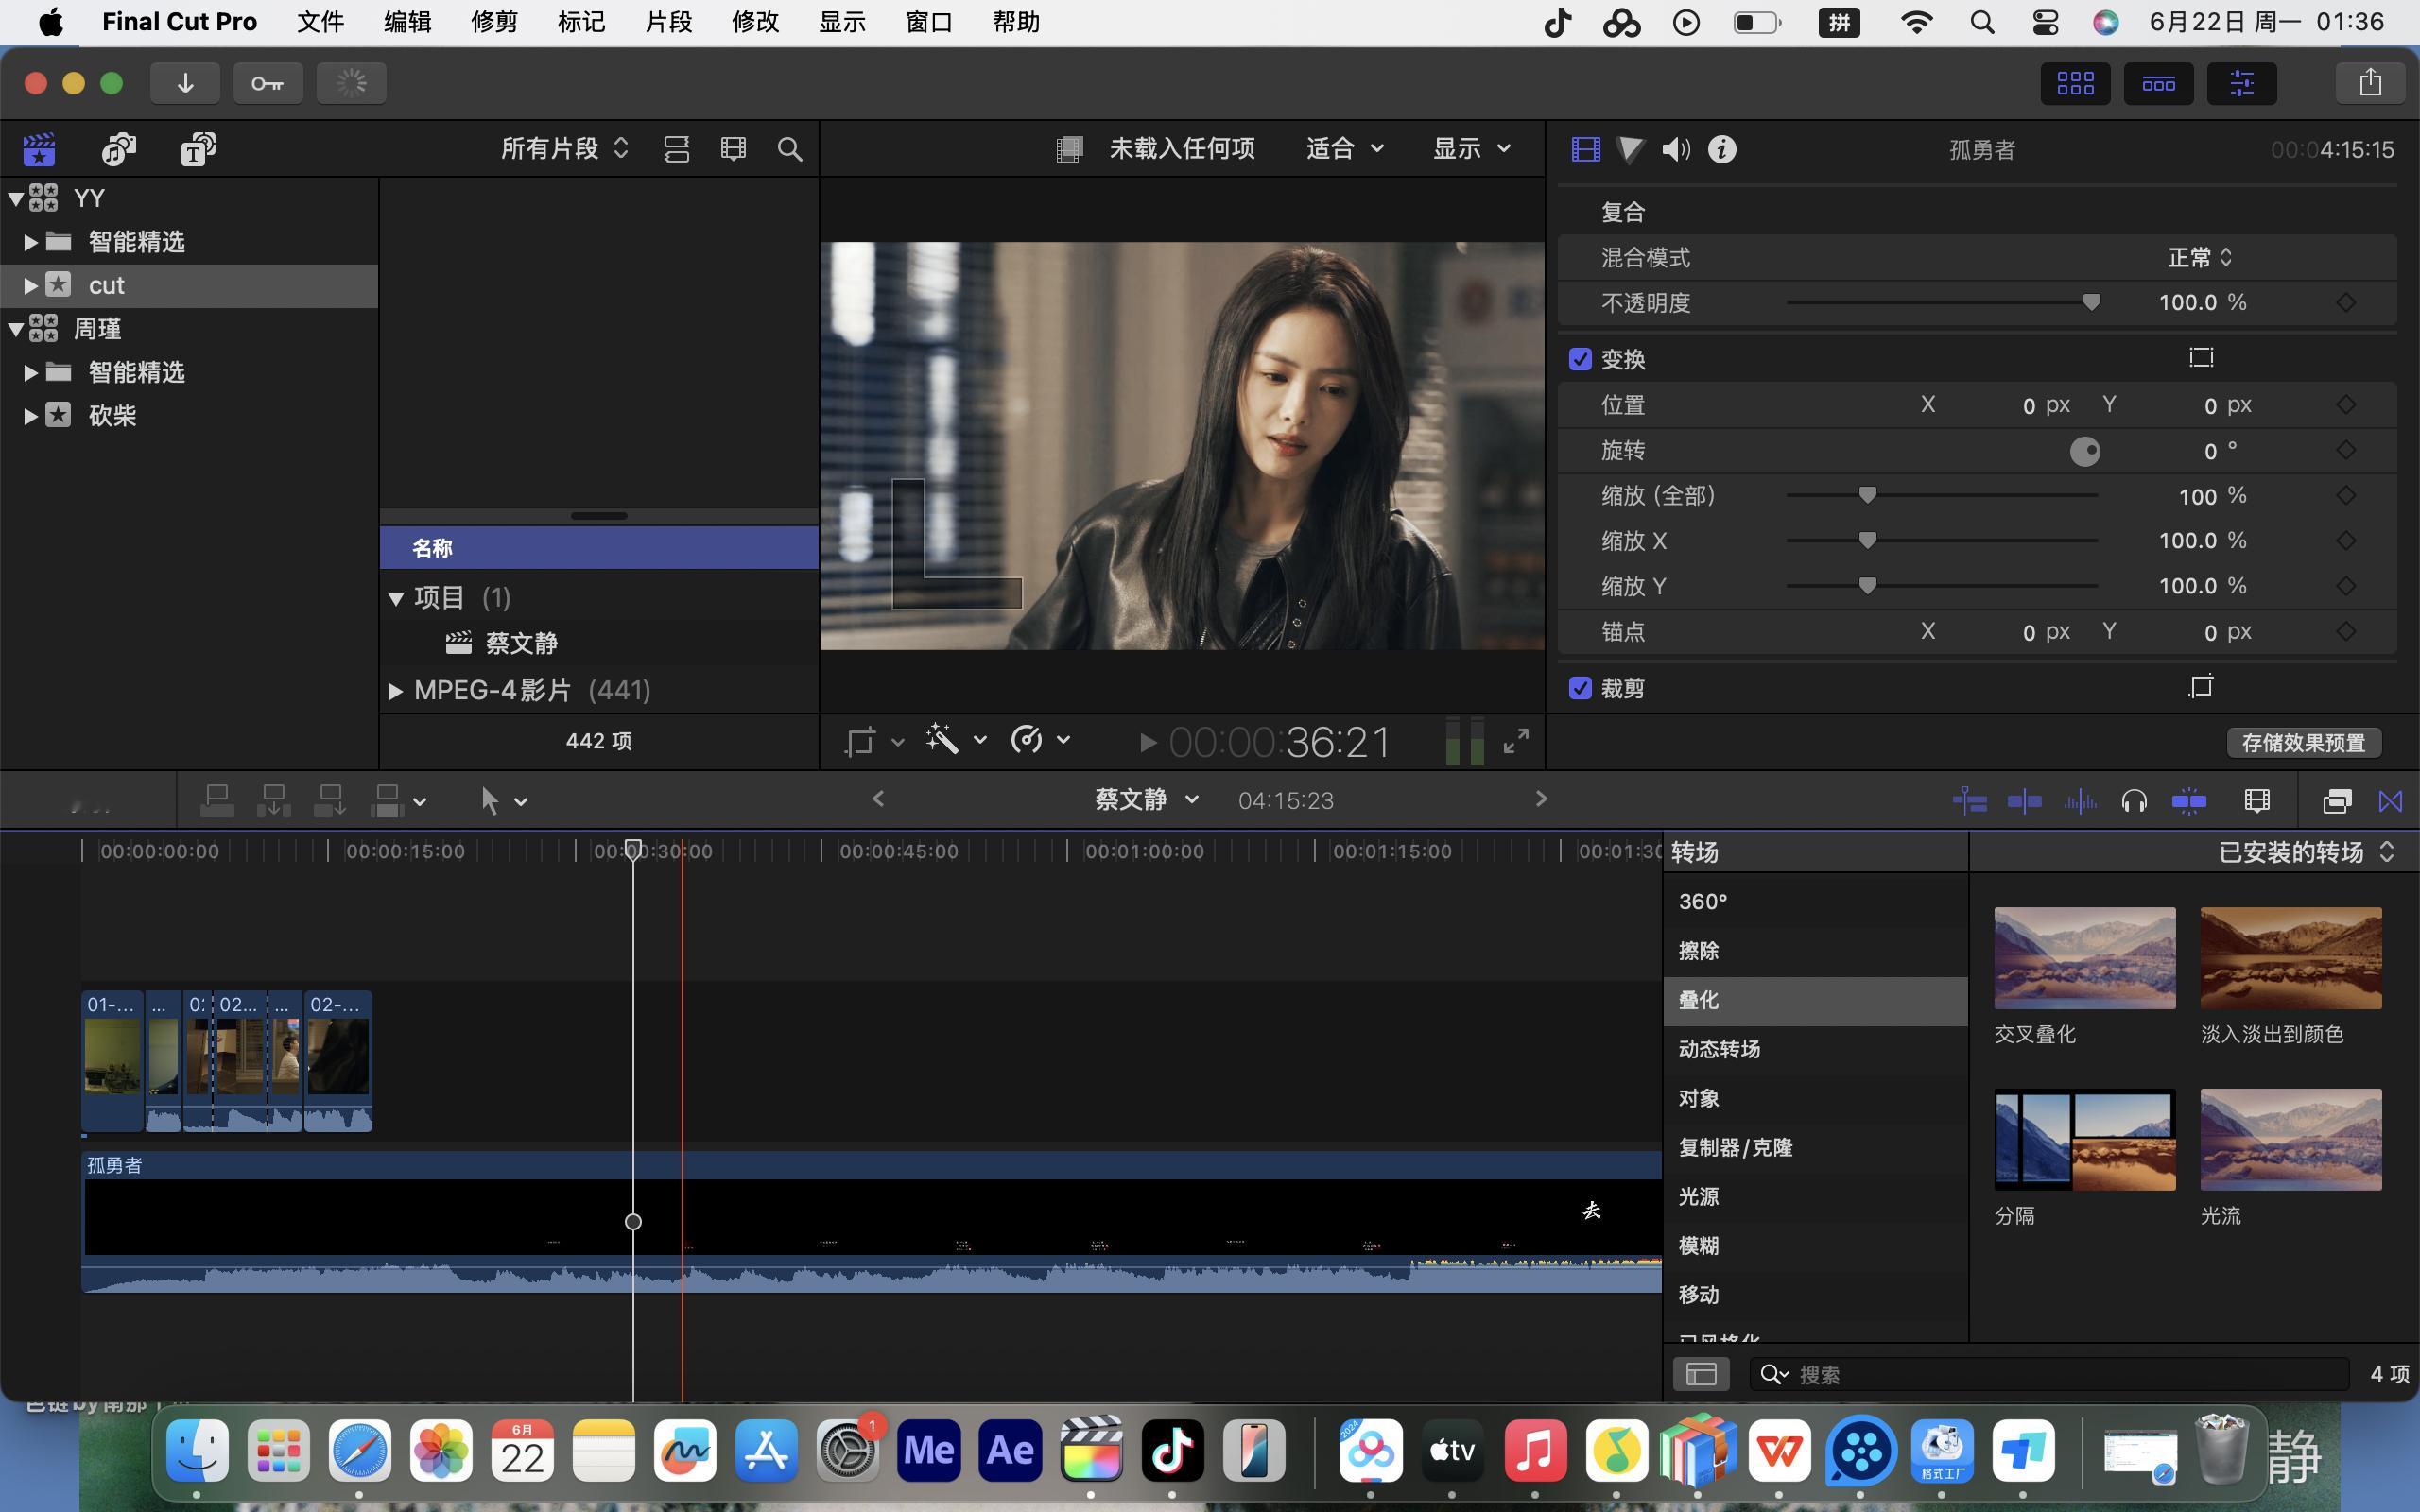The image size is (2420, 1512).
Task: Expand the MPEG-4影片 group
Action: pos(395,691)
